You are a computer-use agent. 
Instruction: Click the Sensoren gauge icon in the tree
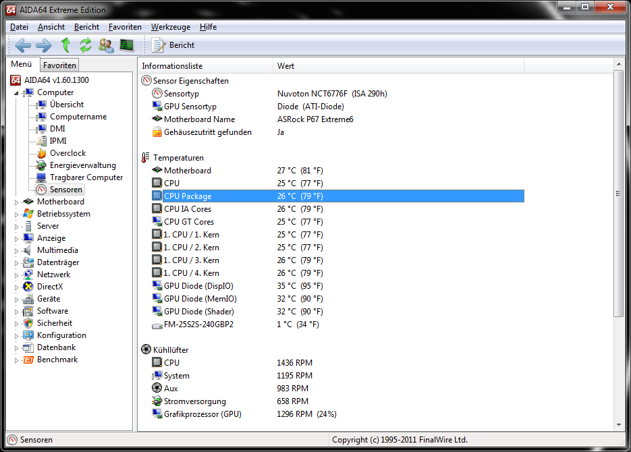pos(41,190)
